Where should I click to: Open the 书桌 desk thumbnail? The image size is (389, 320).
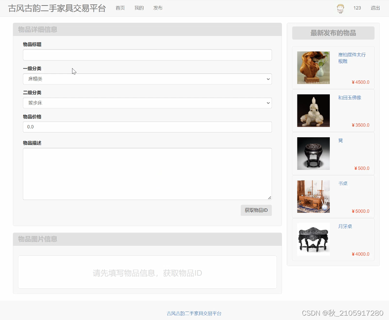pyautogui.click(x=313, y=196)
